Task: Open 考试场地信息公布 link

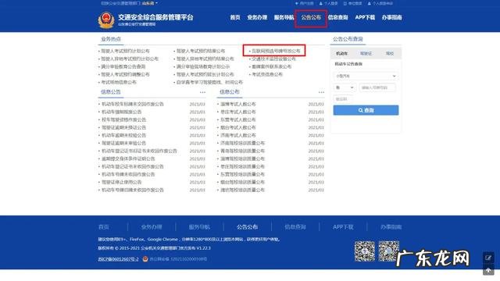Action: click(119, 82)
